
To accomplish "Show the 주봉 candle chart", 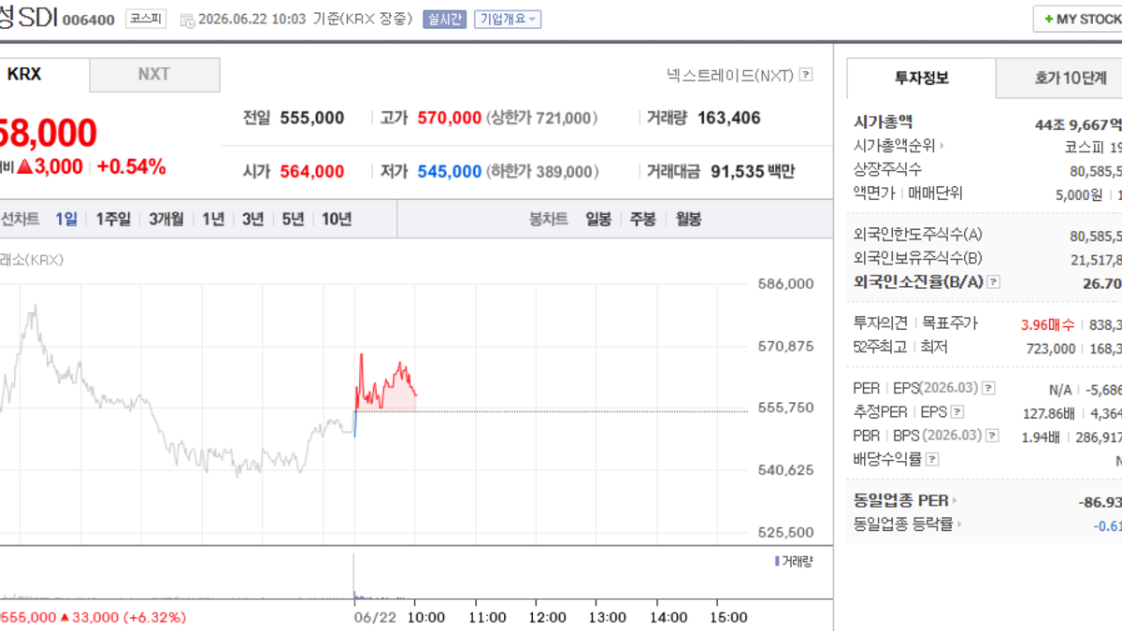I will click(642, 220).
